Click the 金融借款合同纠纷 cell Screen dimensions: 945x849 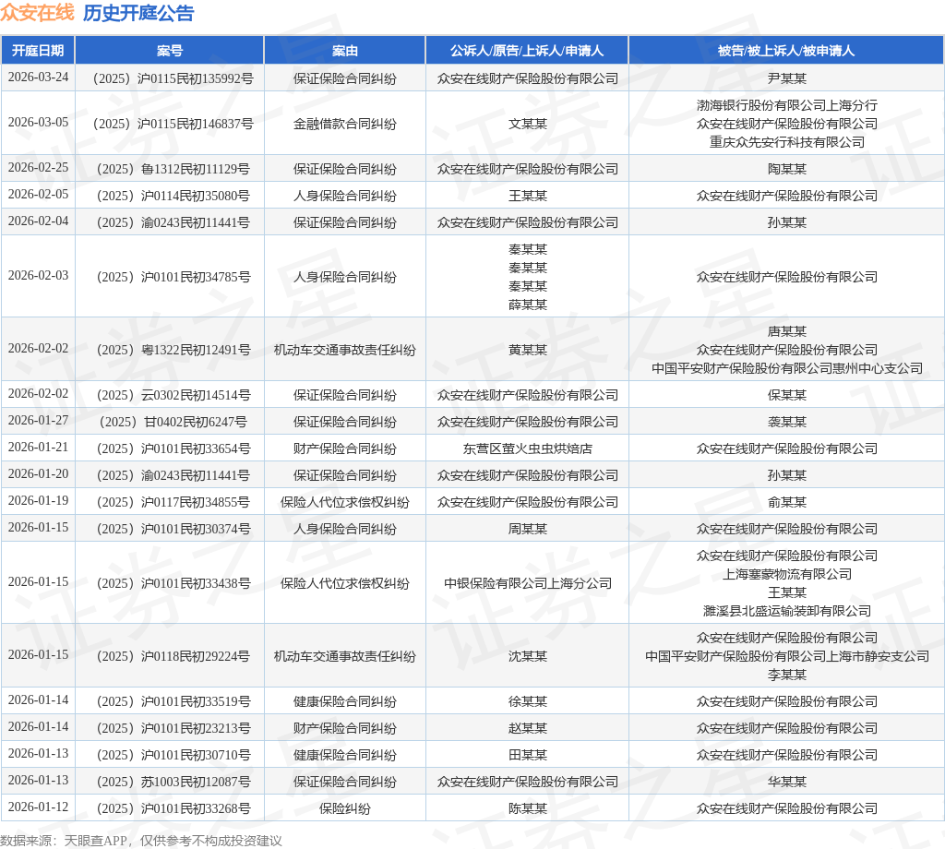tap(345, 124)
